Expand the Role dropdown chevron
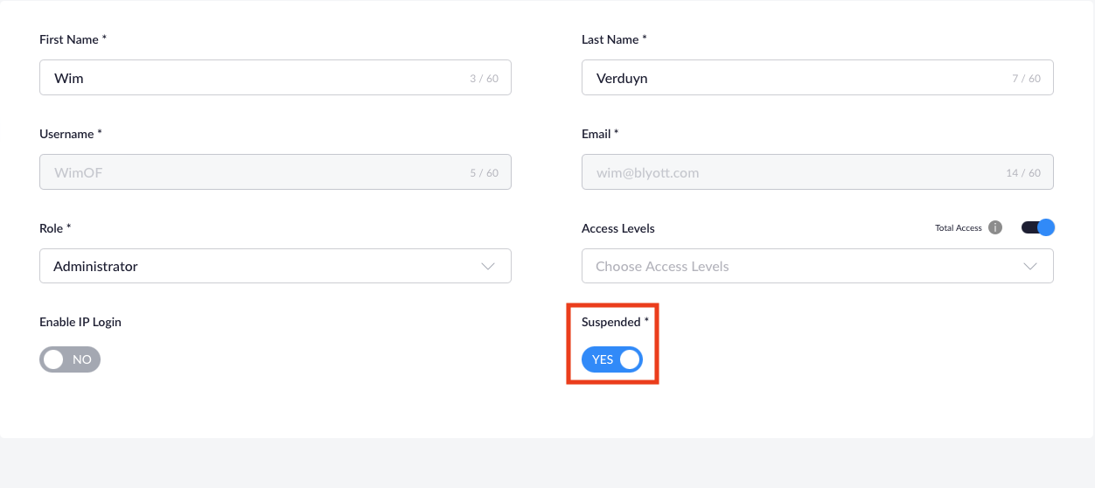Screen dimensions: 1095x488 489,266
